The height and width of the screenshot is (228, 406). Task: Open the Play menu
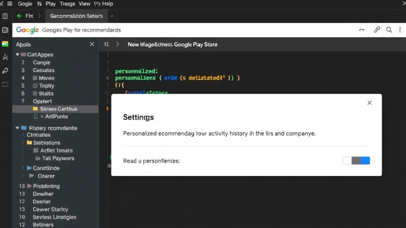pos(50,4)
